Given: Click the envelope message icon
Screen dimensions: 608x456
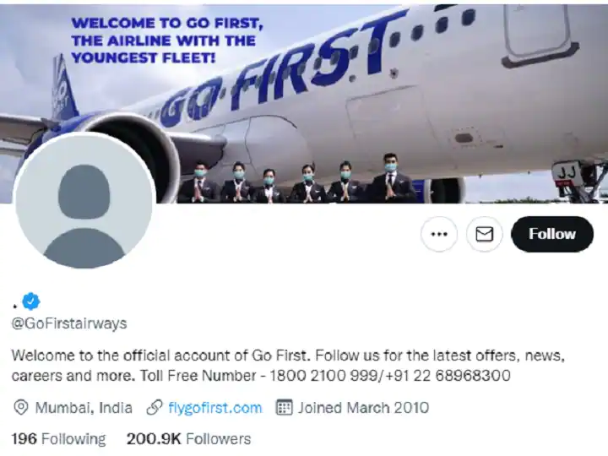Looking at the screenshot, I should click(484, 234).
